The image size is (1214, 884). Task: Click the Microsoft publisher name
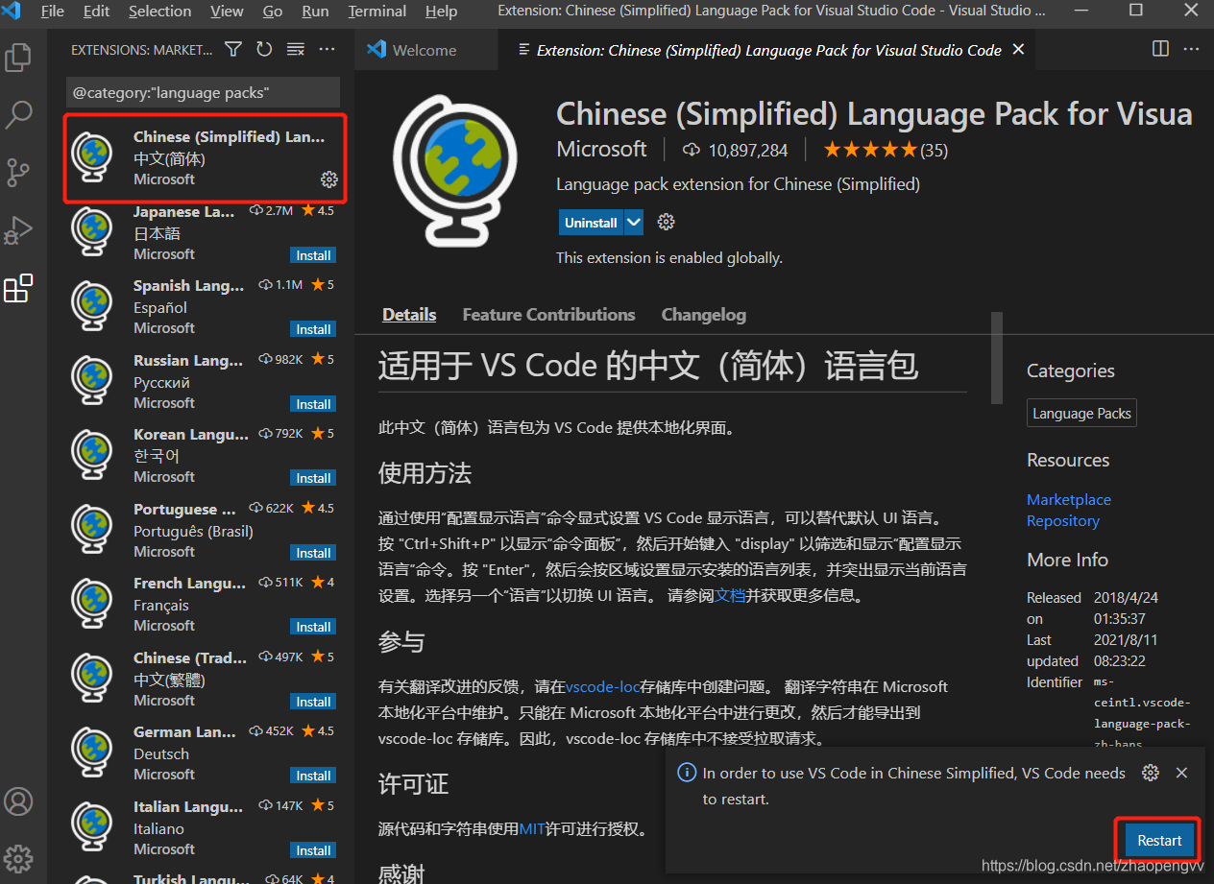601,150
